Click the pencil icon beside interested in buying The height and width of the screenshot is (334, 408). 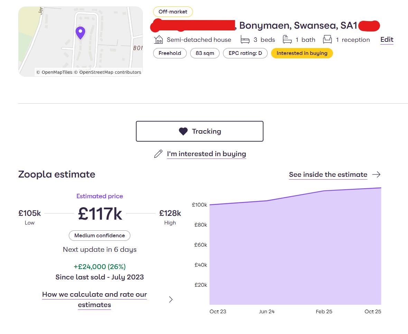pos(158,154)
